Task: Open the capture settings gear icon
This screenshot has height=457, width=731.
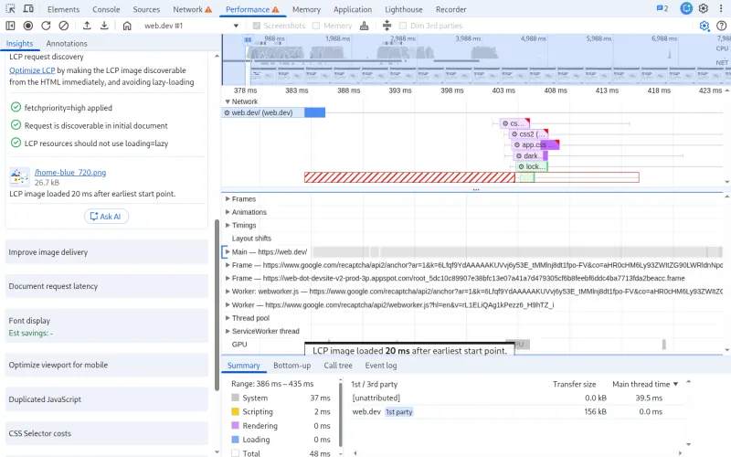Action: (x=705, y=26)
